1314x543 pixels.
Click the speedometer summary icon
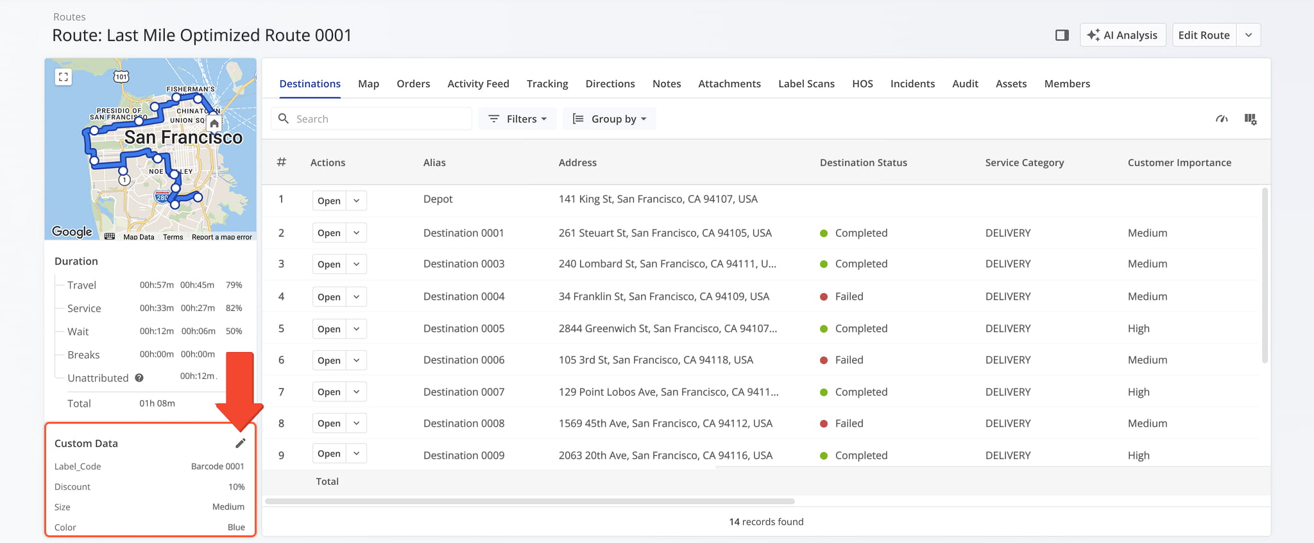(1222, 119)
